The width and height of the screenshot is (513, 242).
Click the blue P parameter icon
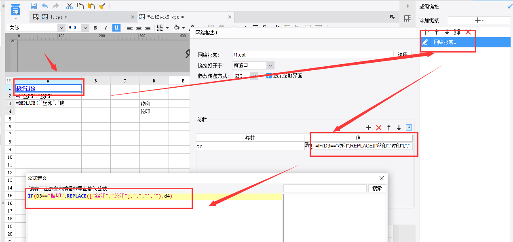(409, 128)
